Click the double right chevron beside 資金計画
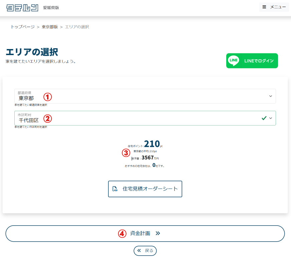 click(158, 233)
